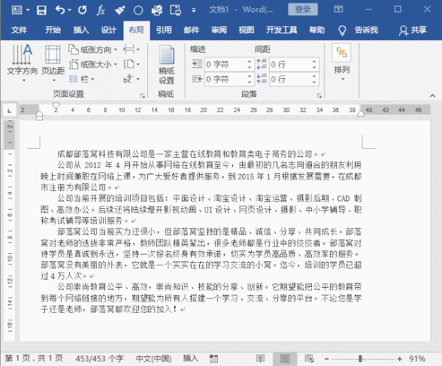Click the fx formula icon in quick access toolbar
The image size is (442, 366).
click(x=100, y=10)
